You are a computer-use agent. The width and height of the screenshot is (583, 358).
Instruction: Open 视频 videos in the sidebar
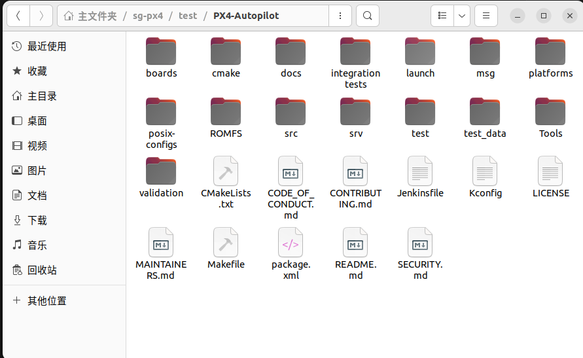point(64,146)
